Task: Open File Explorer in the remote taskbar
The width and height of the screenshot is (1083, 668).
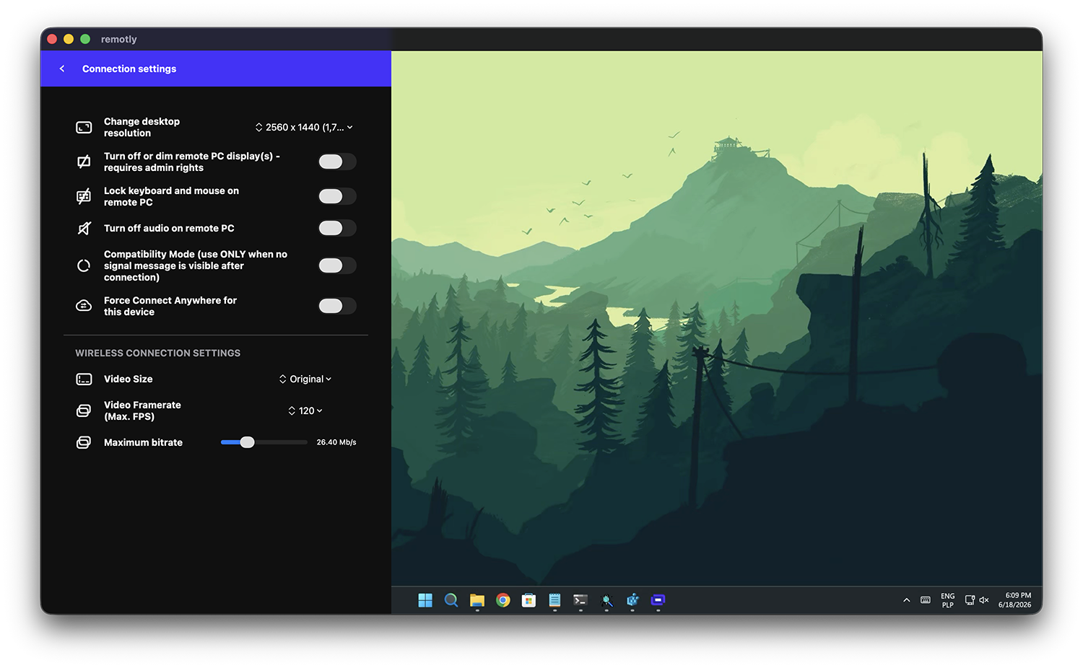Action: click(x=477, y=600)
